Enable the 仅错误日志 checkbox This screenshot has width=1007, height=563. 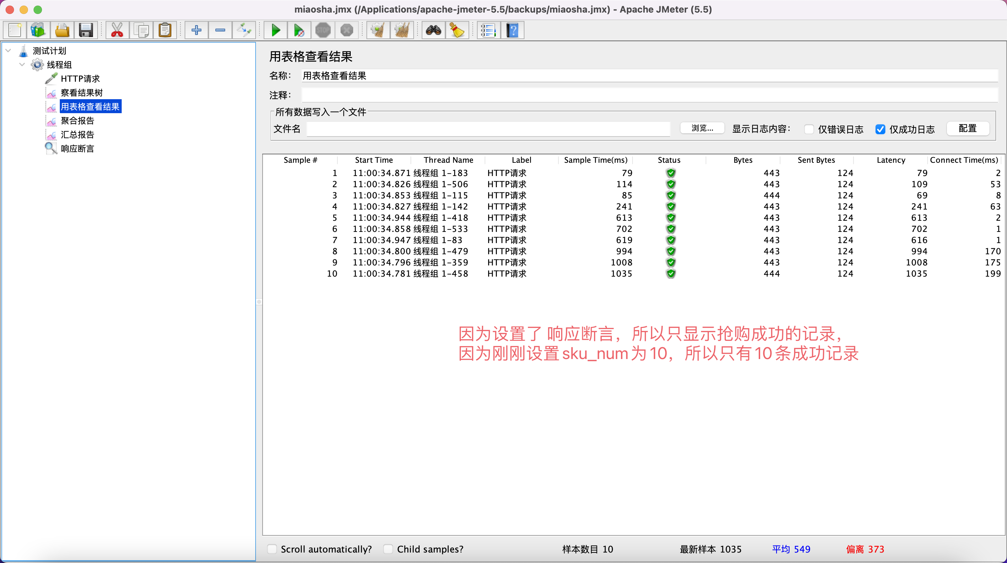(x=809, y=129)
